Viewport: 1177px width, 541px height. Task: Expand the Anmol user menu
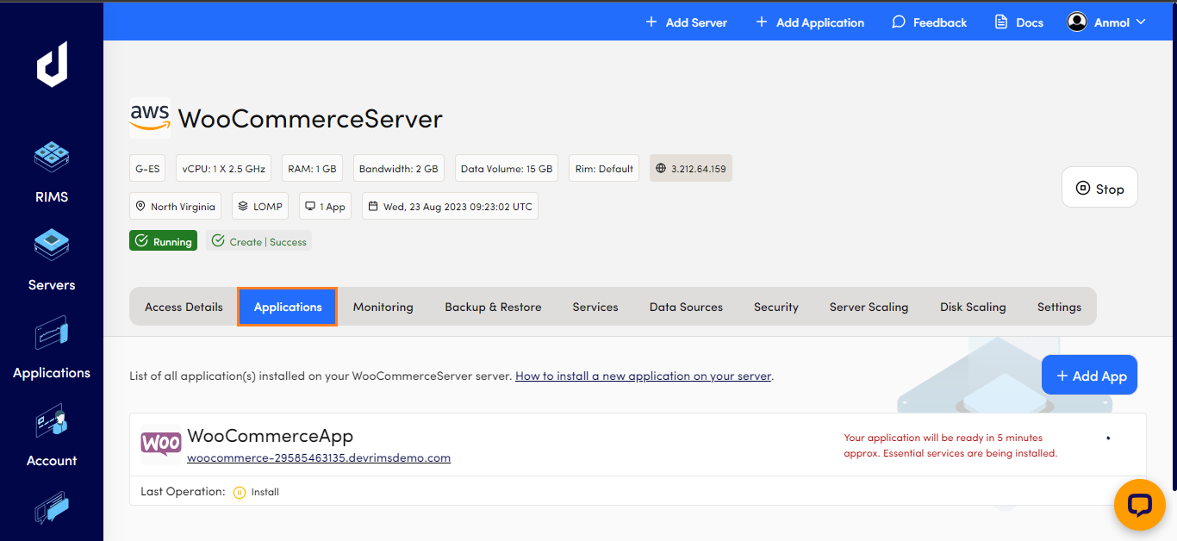click(x=1107, y=22)
